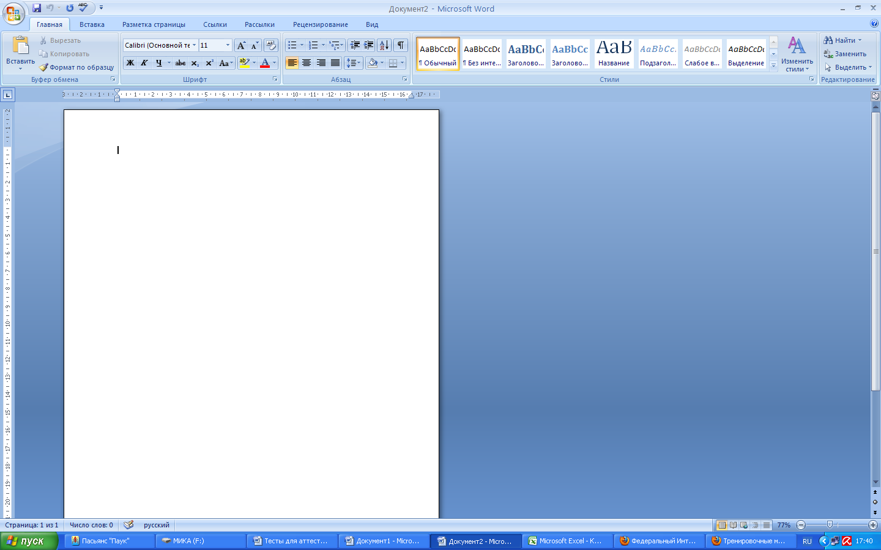Screen dimensions: 881x550
Task: Open Разметка страницы ribbon tab
Action: (x=154, y=24)
